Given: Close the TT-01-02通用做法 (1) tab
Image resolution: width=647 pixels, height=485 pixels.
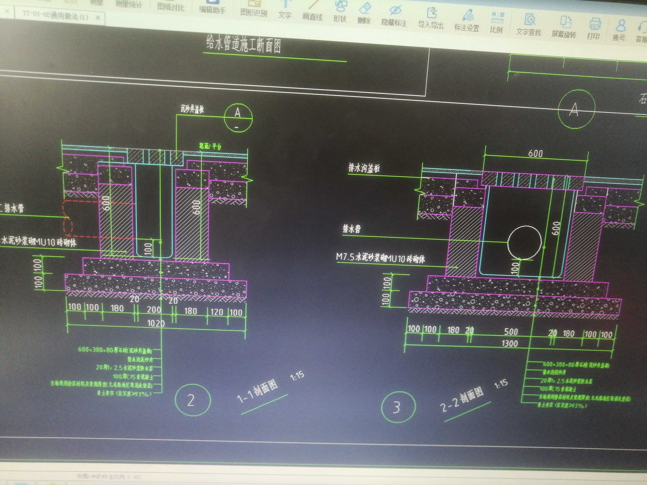Looking at the screenshot, I should (98, 18).
